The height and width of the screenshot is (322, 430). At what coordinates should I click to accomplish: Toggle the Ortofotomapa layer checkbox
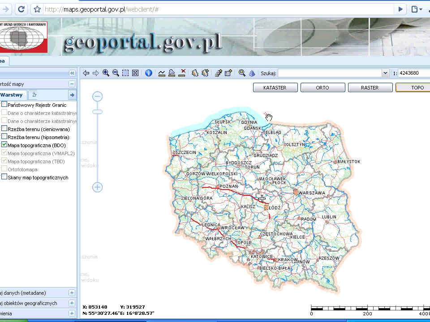click(x=4, y=169)
